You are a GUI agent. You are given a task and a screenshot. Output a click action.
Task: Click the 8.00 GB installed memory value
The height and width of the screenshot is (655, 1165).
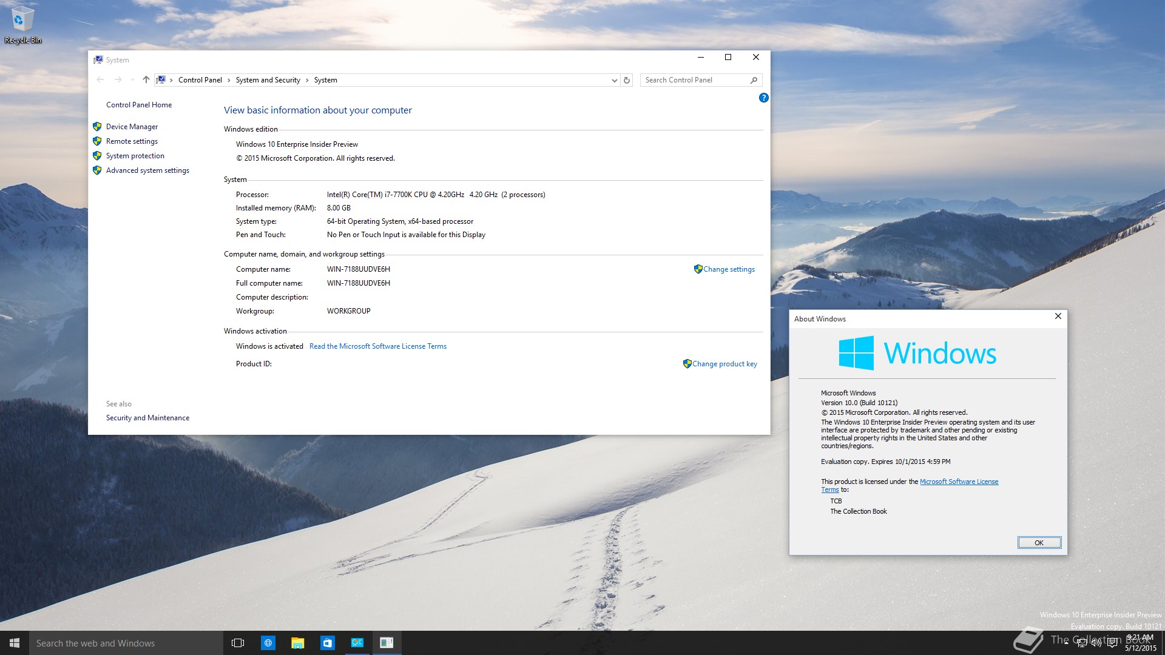tap(339, 208)
